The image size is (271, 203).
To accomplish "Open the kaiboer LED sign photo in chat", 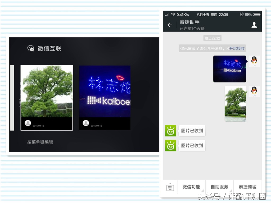I will pos(229,69).
